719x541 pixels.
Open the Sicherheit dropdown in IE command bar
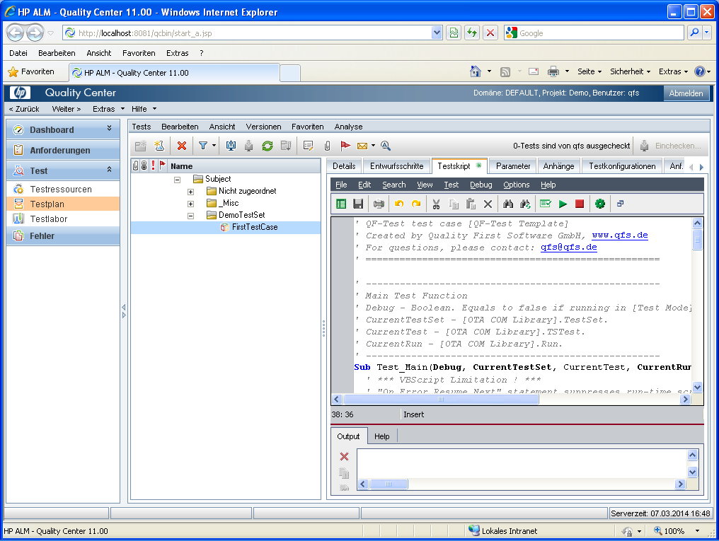[630, 71]
